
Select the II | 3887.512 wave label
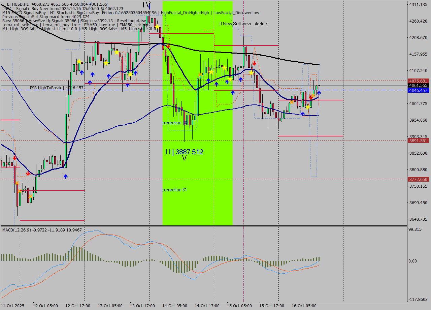pyautogui.click(x=184, y=152)
